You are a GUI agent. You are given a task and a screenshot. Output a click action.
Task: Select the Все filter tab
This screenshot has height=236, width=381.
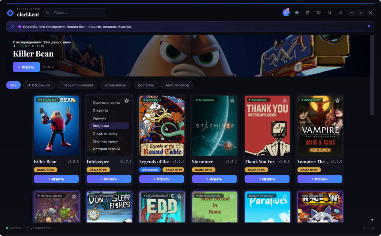13,85
